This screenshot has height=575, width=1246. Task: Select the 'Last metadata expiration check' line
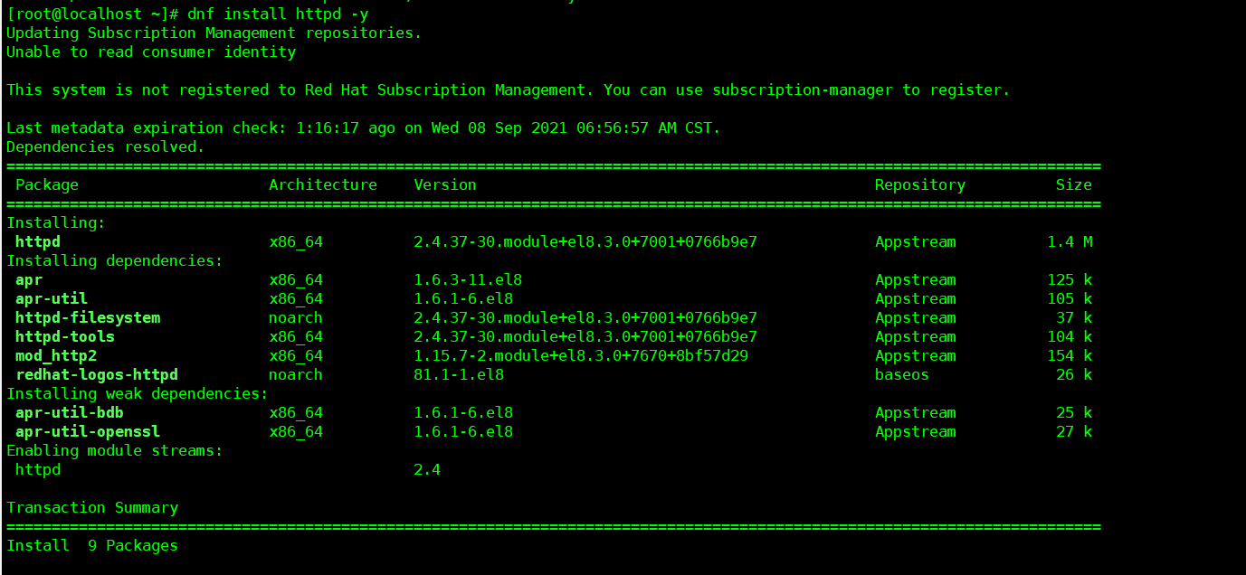click(x=364, y=128)
